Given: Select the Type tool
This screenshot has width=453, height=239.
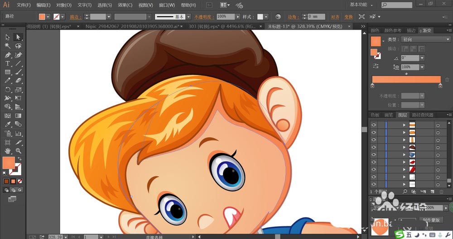Looking at the screenshot, I should 8,63.
